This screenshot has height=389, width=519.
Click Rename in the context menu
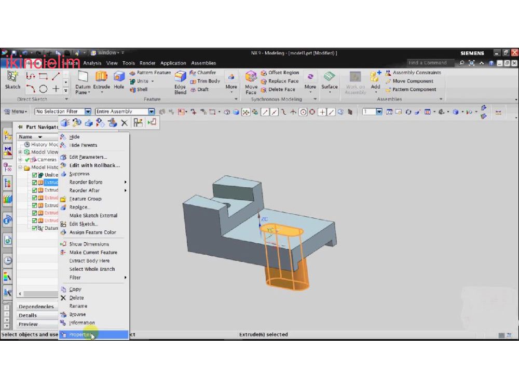click(x=93, y=306)
